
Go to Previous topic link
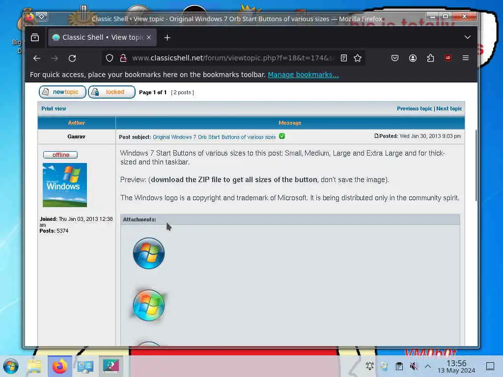click(415, 108)
